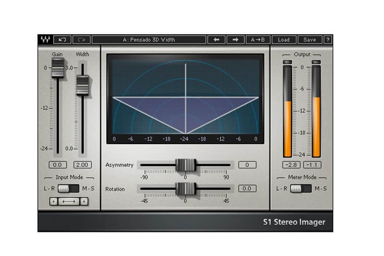This screenshot has width=384, height=256.
Task: Save the current preset
Action: pos(310,40)
